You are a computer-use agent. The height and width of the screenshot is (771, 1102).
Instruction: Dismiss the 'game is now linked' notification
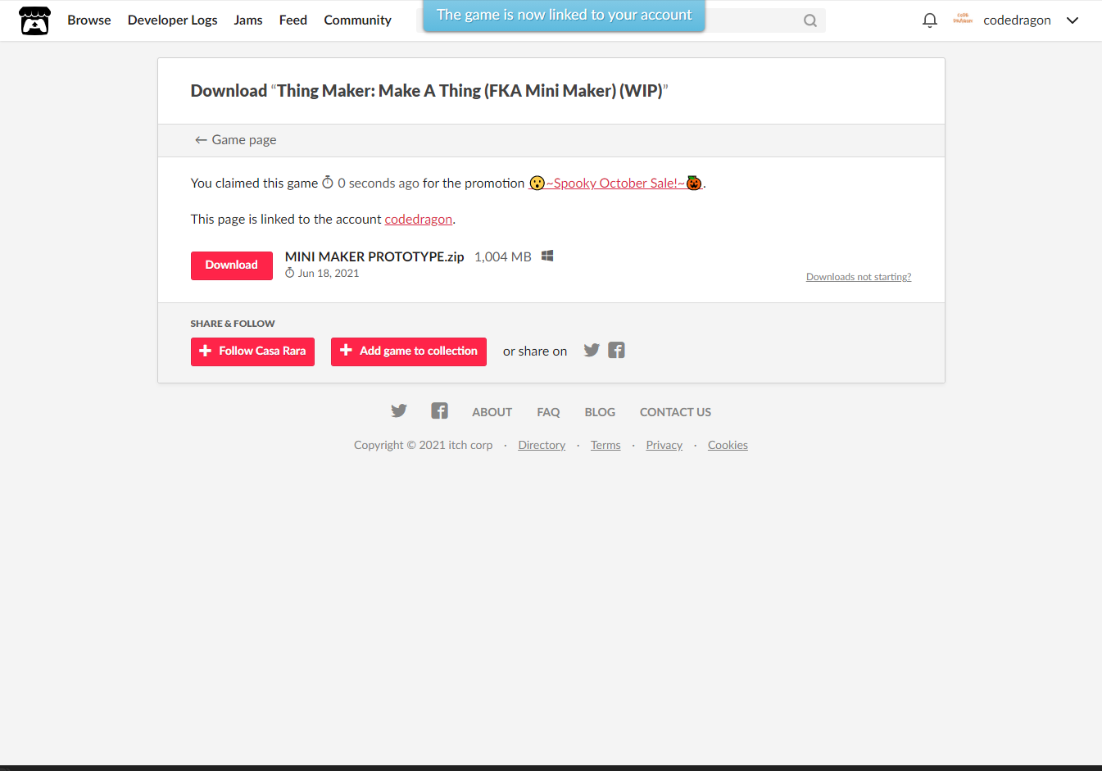[564, 15]
